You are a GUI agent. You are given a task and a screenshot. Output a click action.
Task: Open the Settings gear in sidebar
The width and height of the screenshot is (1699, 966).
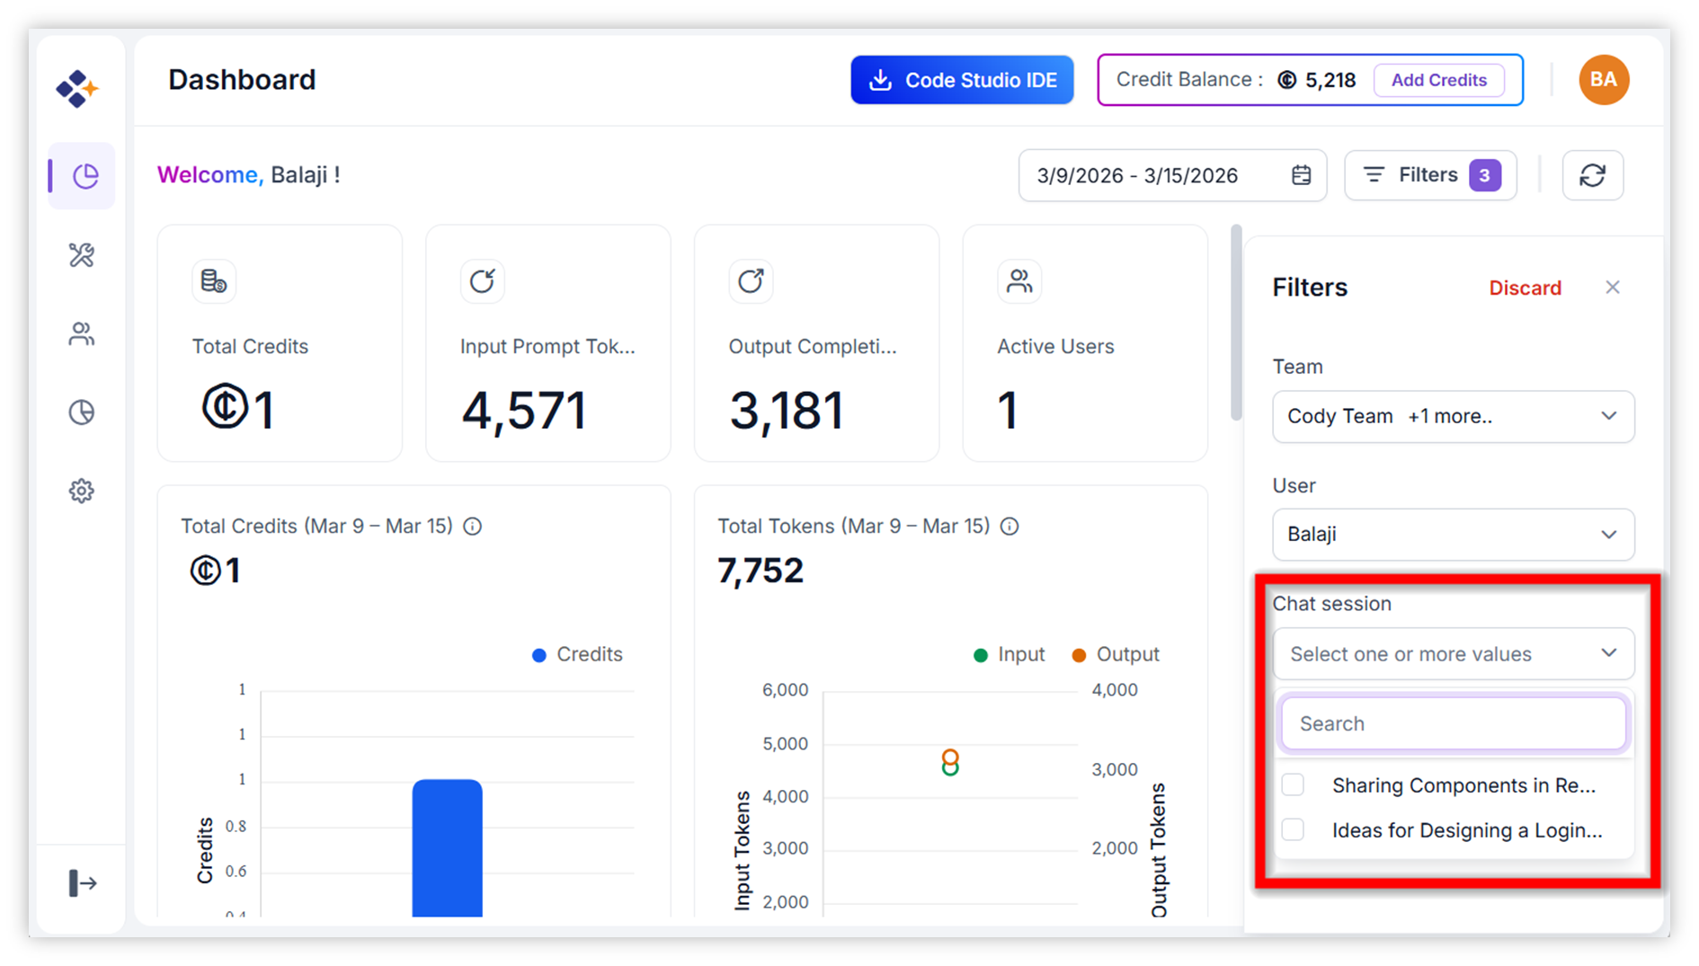point(81,491)
